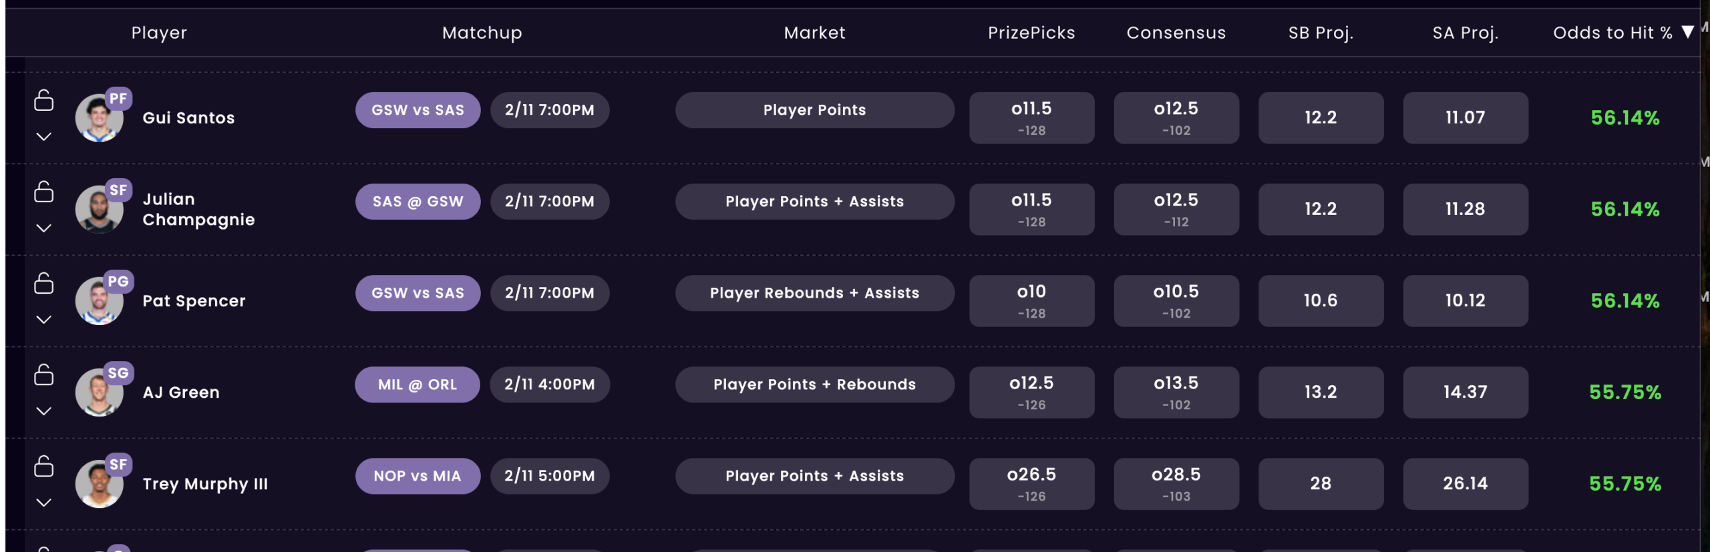Screen dimensions: 1710x552
Task: Click the lock icon for Pat Spencer
Action: [x=44, y=283]
